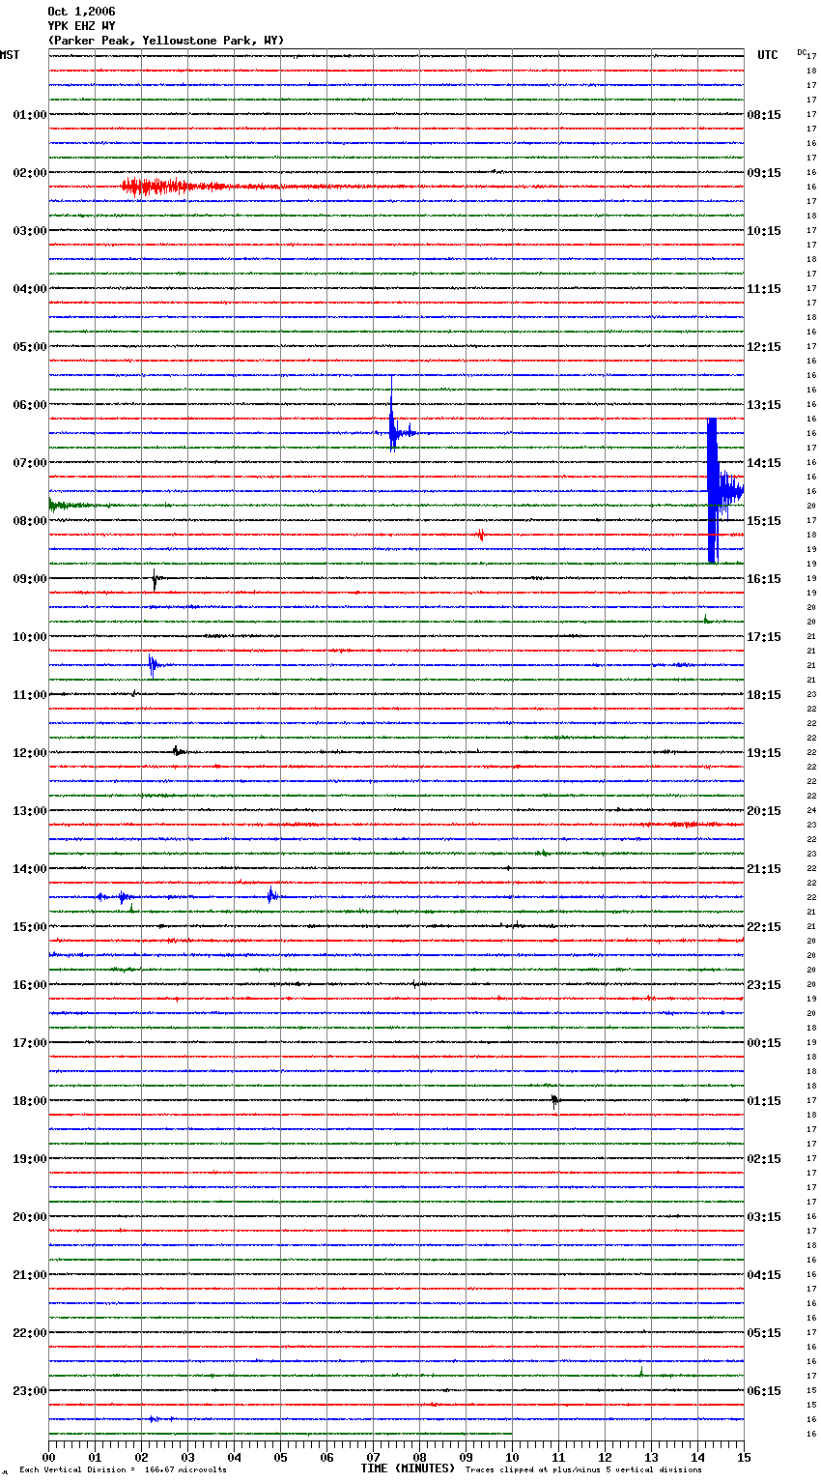Viewport: 821px width, 1483px height.
Task: Select the '01:00' MST time label
Action: (30, 115)
